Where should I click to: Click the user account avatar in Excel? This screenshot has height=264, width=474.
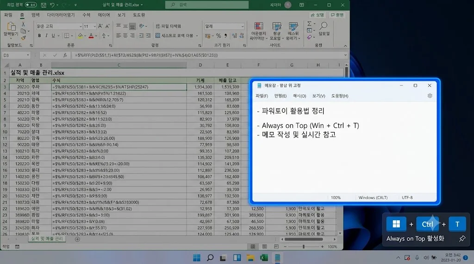click(x=288, y=5)
